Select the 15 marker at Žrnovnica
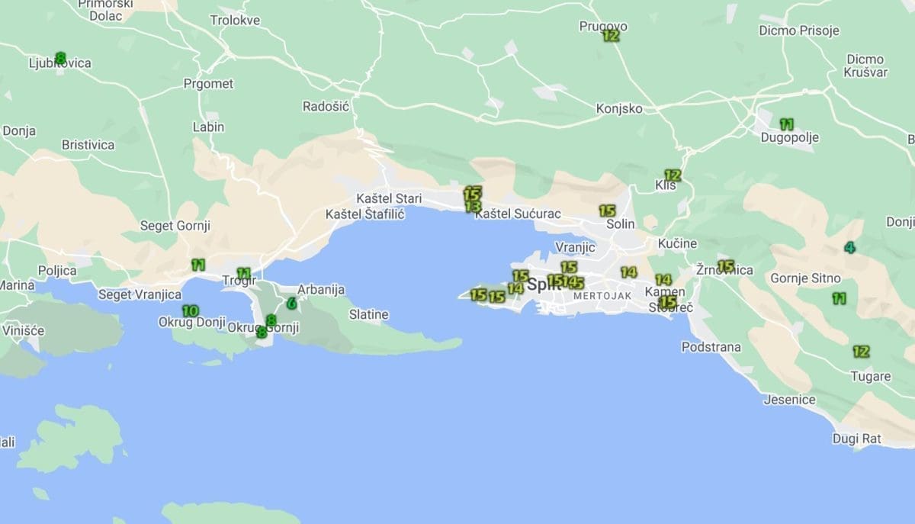The height and width of the screenshot is (524, 915). point(725,265)
